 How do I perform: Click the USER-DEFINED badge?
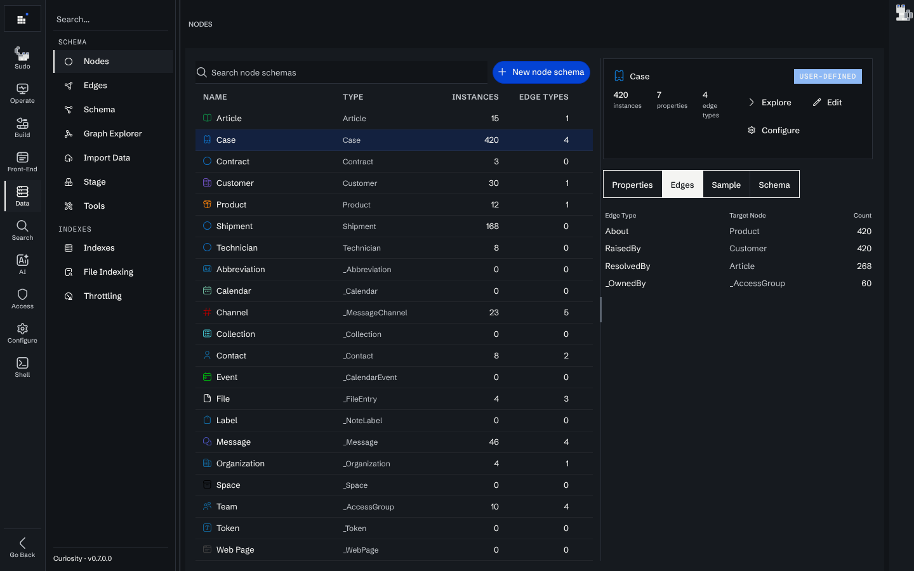pos(828,76)
